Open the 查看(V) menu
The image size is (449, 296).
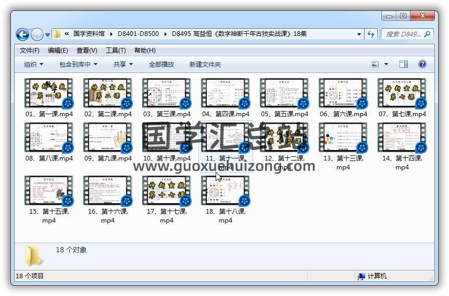(87, 51)
